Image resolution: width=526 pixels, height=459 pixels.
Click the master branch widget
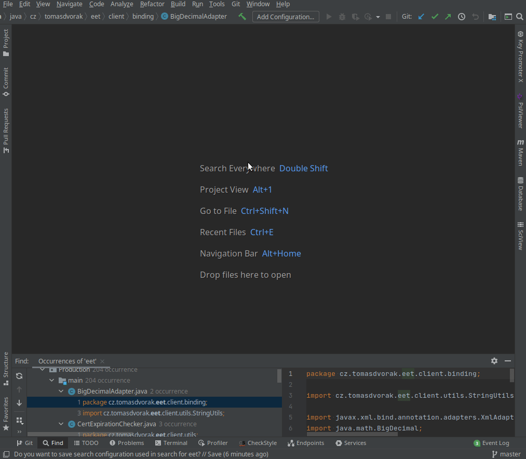click(506, 454)
